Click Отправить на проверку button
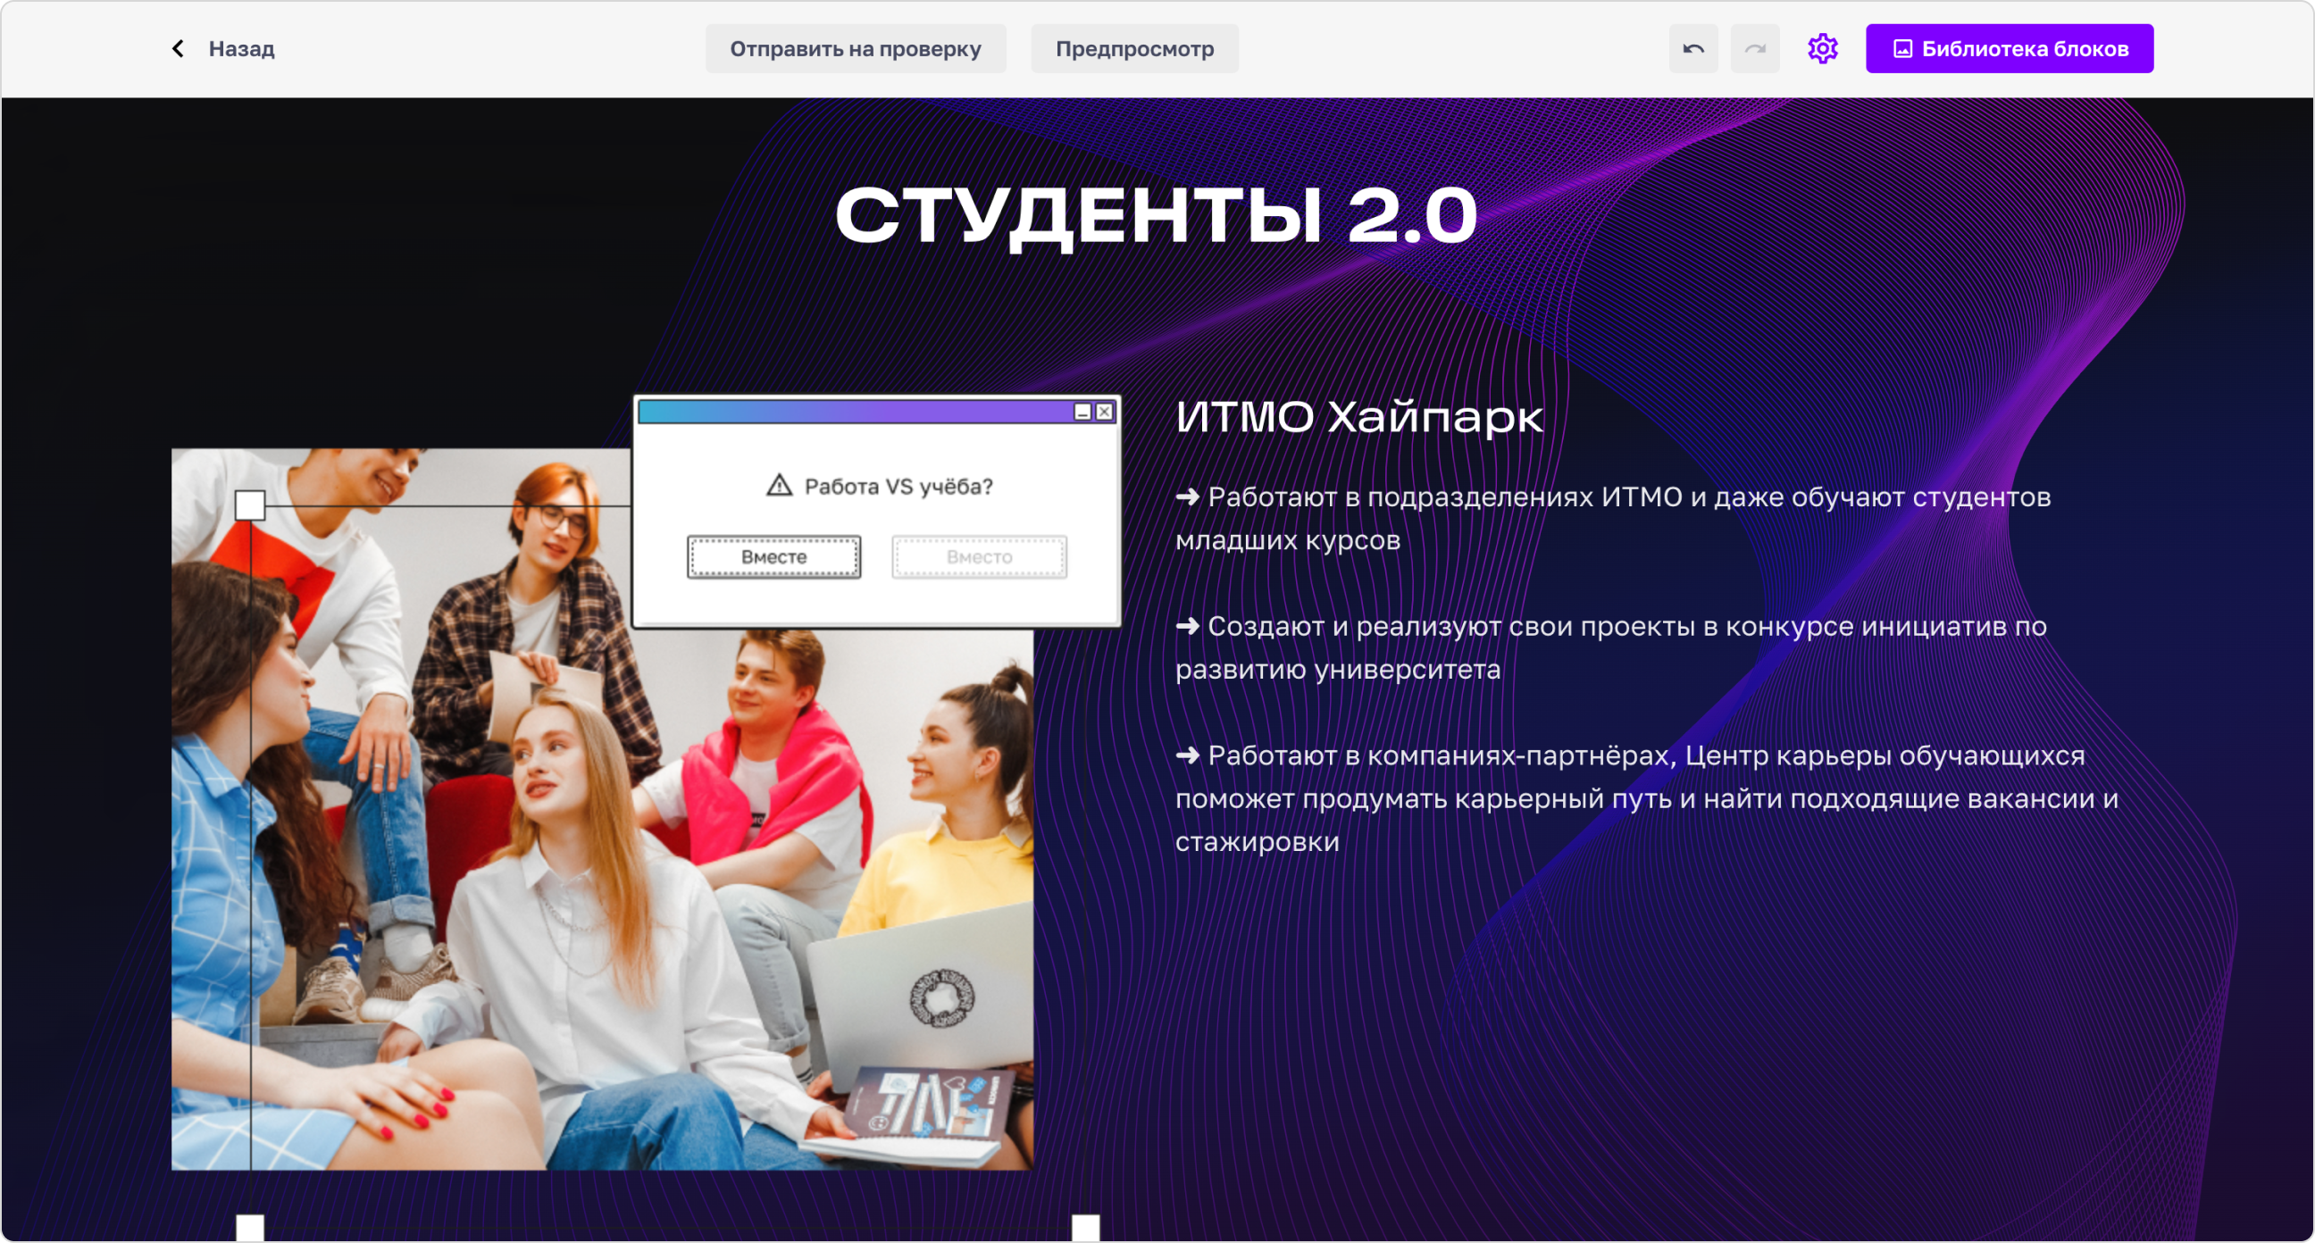The width and height of the screenshot is (2315, 1243). (x=855, y=48)
